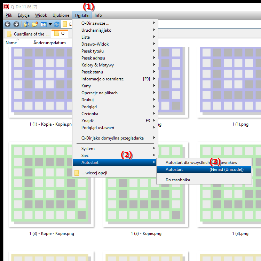Select 'Autostart dla wszystkich użytkowników'
Screen dimensions: 261x261
[204, 163]
